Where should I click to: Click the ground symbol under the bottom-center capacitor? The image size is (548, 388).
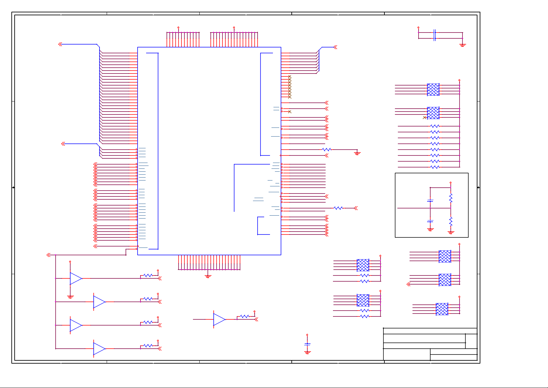pyautogui.click(x=307, y=352)
